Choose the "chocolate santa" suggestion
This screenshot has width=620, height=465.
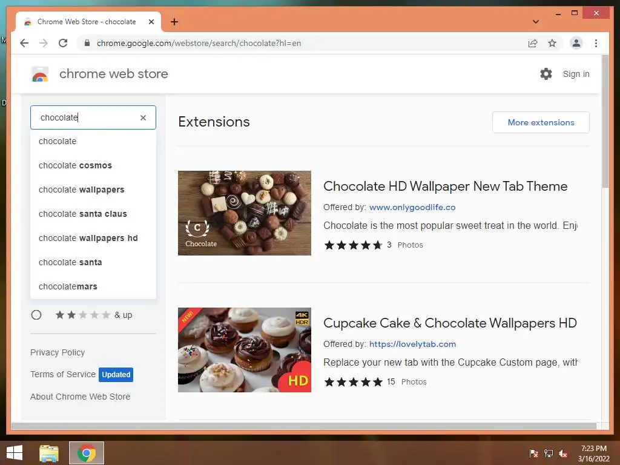(93, 262)
